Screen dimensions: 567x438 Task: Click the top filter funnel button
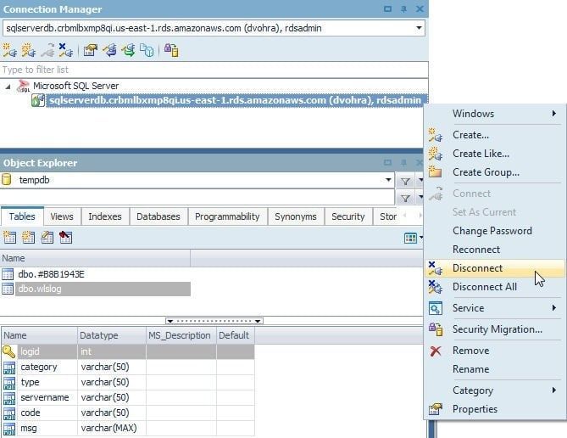tap(405, 181)
